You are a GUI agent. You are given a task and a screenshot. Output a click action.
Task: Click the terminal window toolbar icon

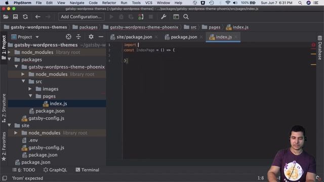click(176, 17)
